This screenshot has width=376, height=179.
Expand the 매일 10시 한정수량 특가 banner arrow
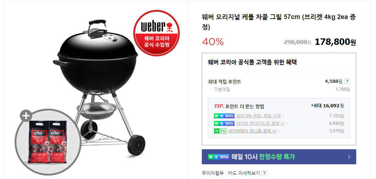pos(349,157)
